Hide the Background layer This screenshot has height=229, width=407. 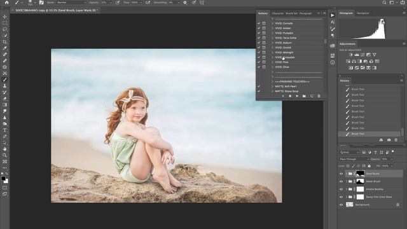[x=341, y=205]
